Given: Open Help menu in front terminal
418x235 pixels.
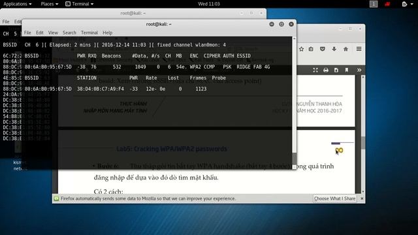Looking at the screenshot, I should click(x=107, y=33).
